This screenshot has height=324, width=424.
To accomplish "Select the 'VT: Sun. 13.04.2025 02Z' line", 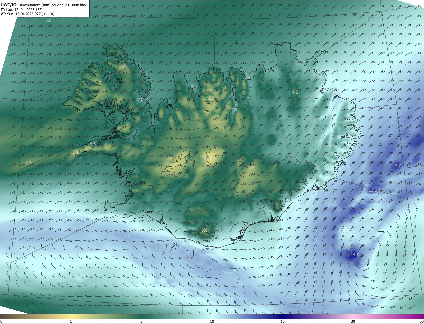I will coord(27,14).
